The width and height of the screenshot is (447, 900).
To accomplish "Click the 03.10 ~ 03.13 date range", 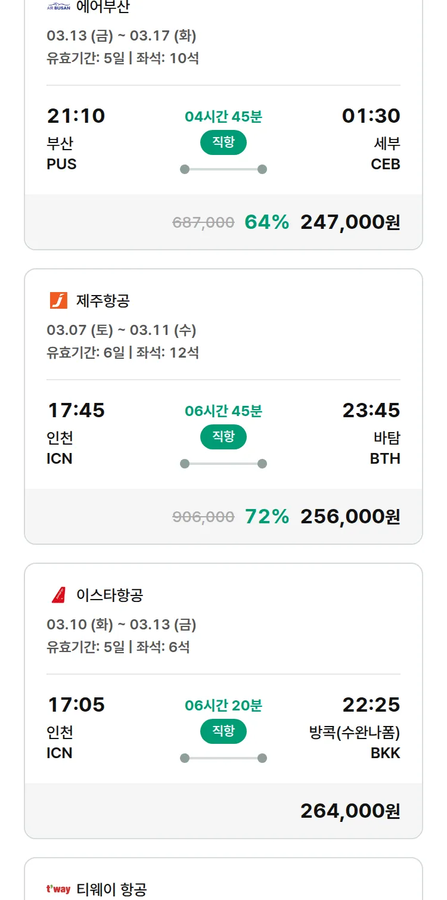I will (x=122, y=625).
